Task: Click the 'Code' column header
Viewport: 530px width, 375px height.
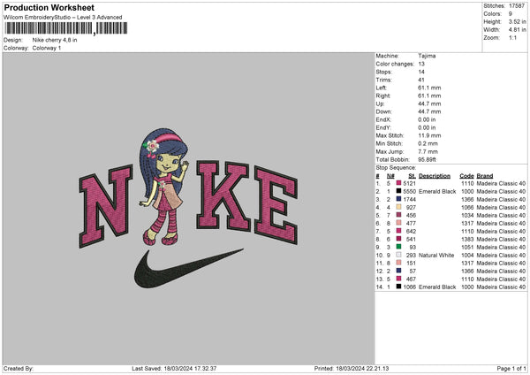Action: [466, 176]
